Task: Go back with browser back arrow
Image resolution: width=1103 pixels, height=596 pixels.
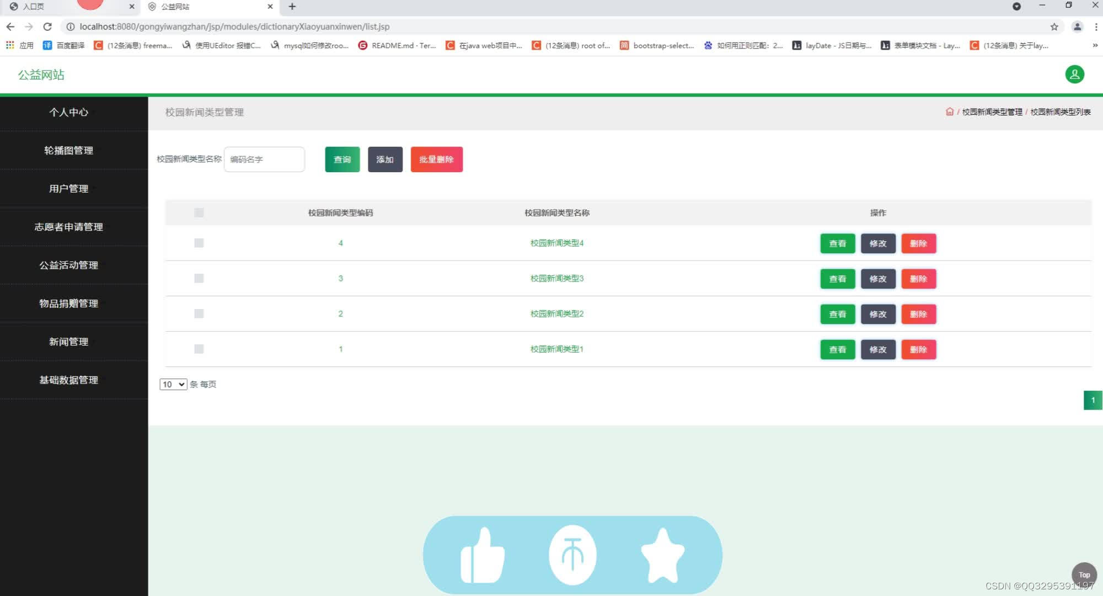Action: 10,26
